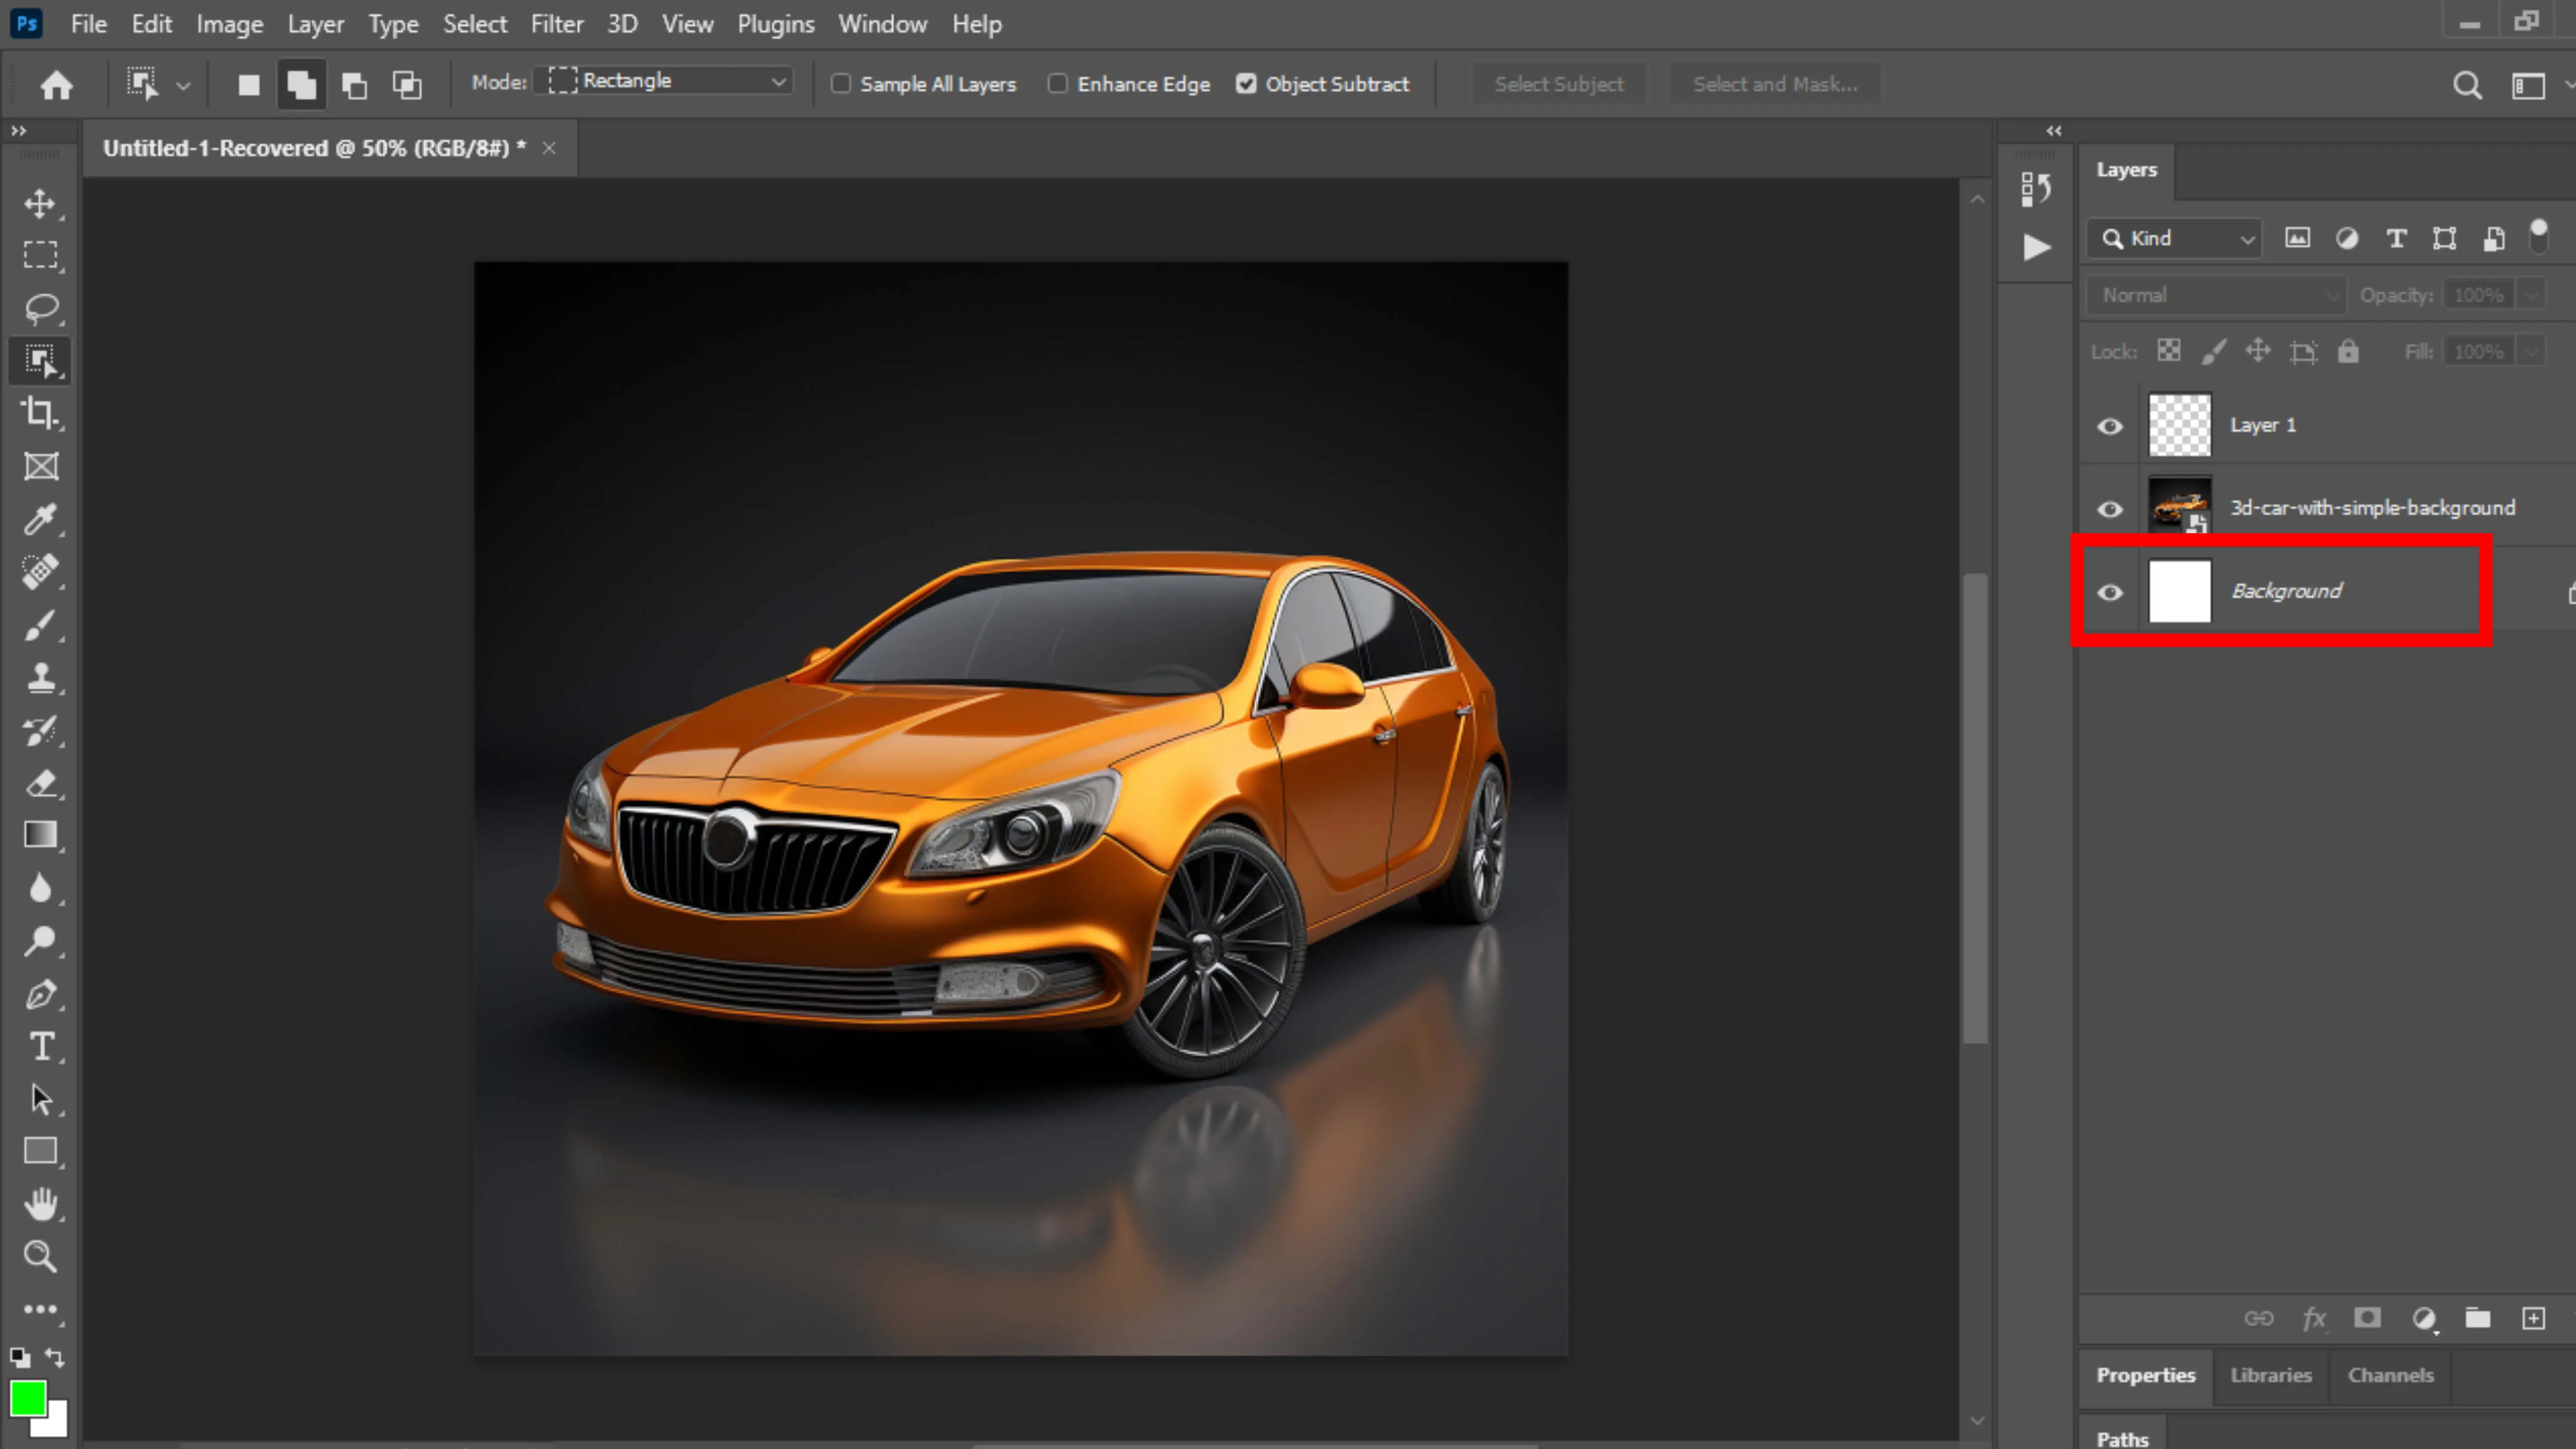This screenshot has height=1449, width=2576.
Task: Choose Add to Selection mode icon
Action: pos(302,85)
